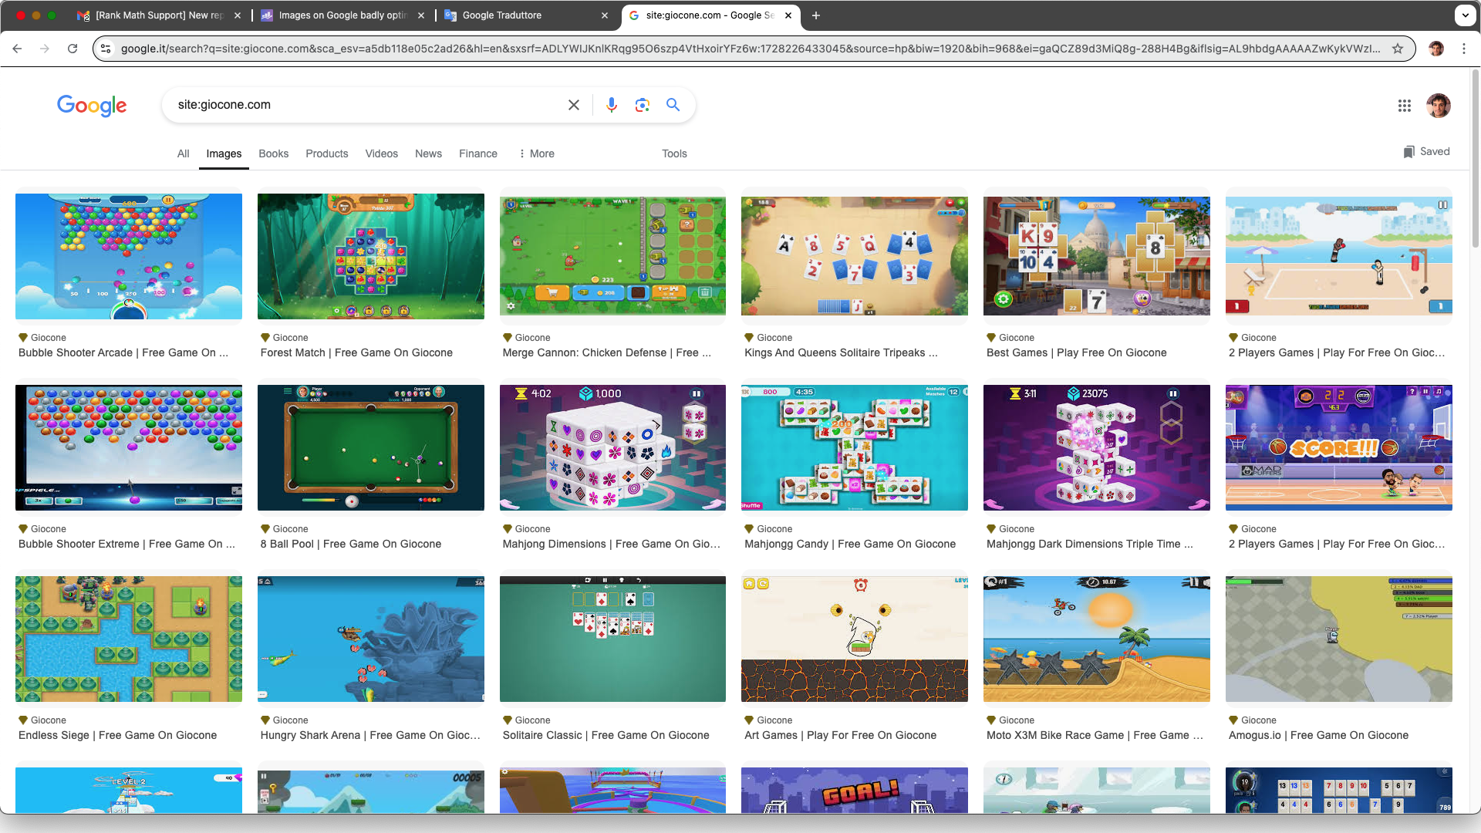The height and width of the screenshot is (833, 1481).
Task: Open Saved collections bookmark
Action: (1427, 151)
